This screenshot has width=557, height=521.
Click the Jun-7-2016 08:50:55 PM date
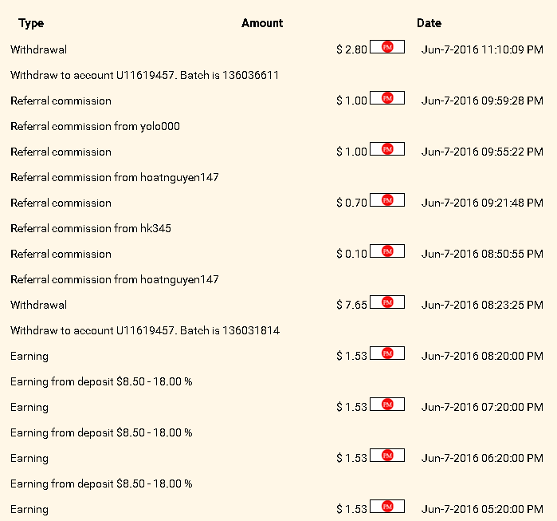click(x=482, y=254)
